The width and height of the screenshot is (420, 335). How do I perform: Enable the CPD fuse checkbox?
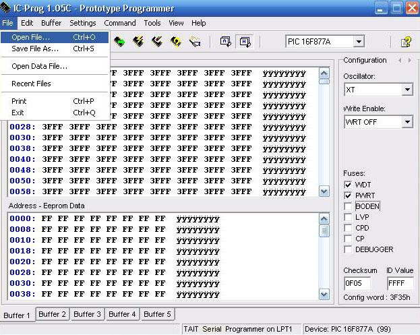[x=348, y=228]
